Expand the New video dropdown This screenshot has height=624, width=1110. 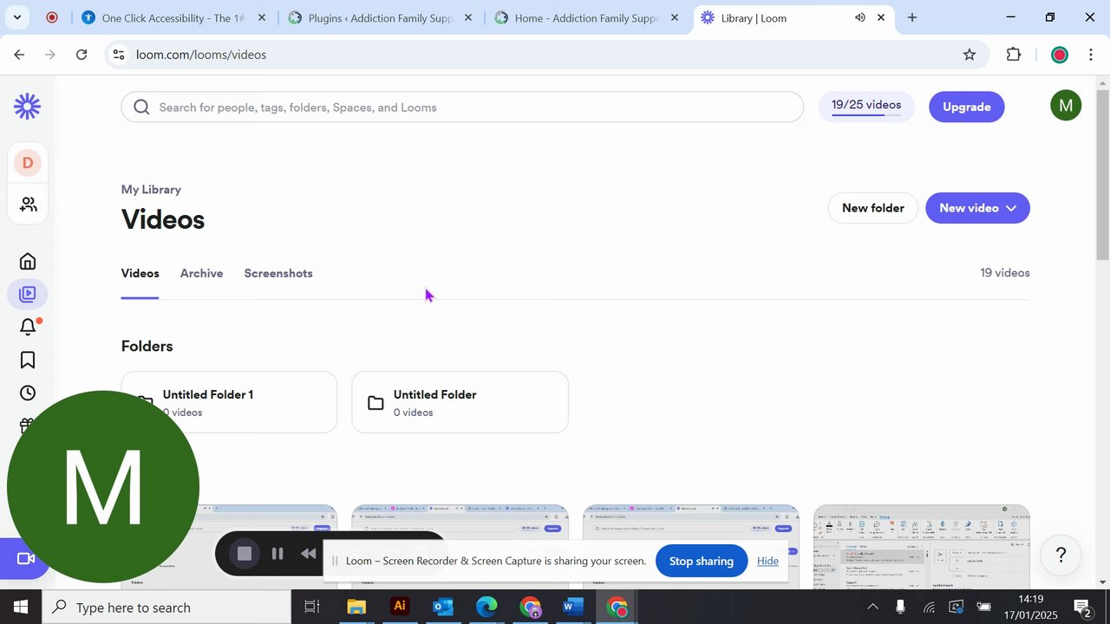[x=977, y=208]
